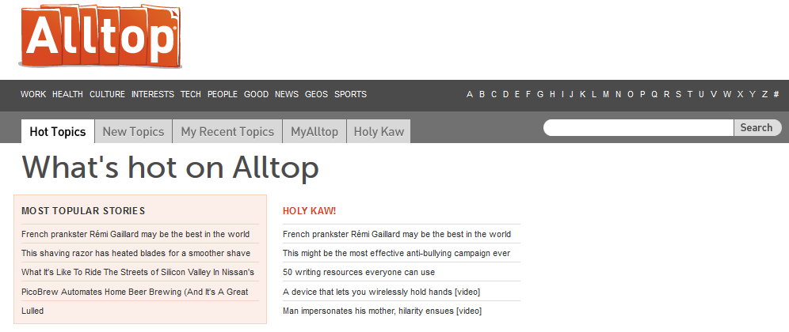Browse topics starting with letter U
Viewport: 789px width, 332px height.
[x=701, y=94]
